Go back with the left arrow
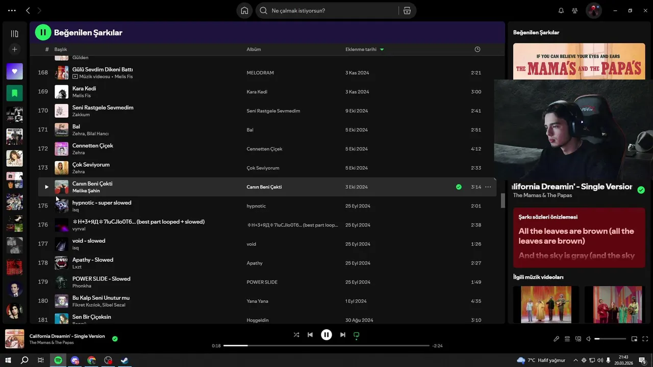The height and width of the screenshot is (367, 653). click(28, 11)
